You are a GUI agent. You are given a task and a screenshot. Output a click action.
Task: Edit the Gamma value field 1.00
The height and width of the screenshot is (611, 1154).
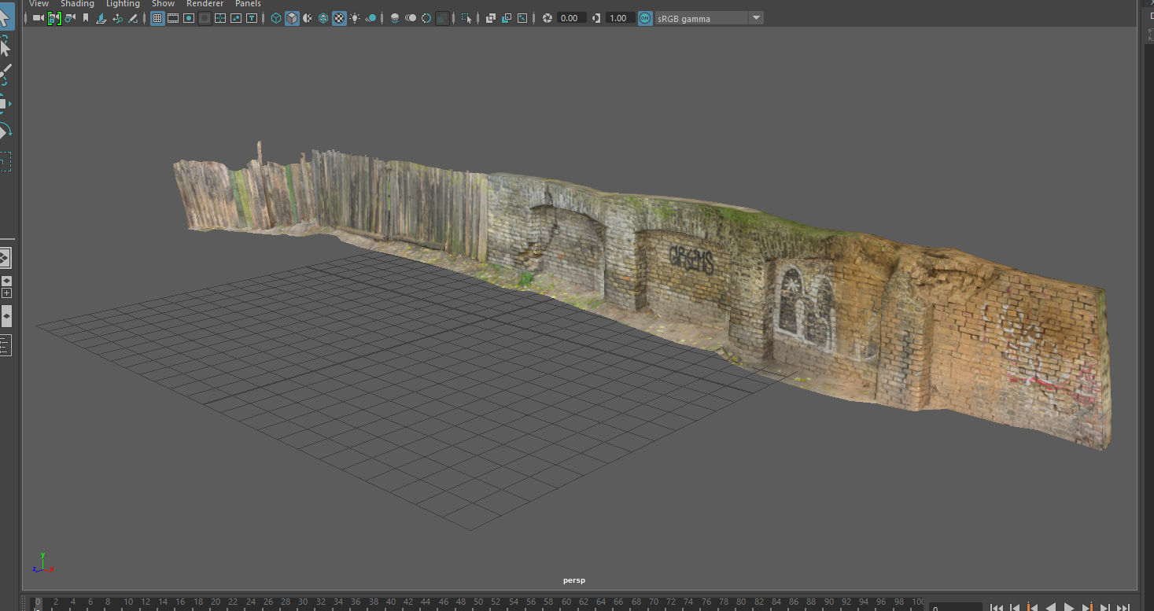[x=621, y=18]
